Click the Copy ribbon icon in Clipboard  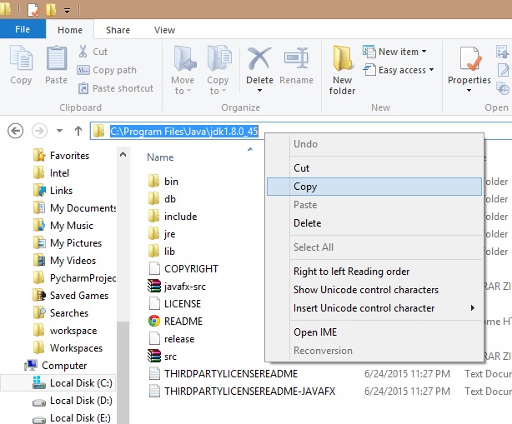pos(21,58)
